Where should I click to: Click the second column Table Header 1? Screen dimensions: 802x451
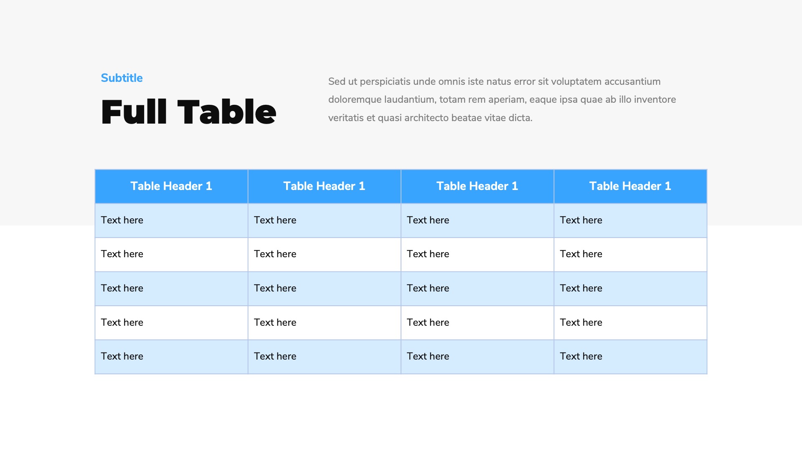coord(324,186)
